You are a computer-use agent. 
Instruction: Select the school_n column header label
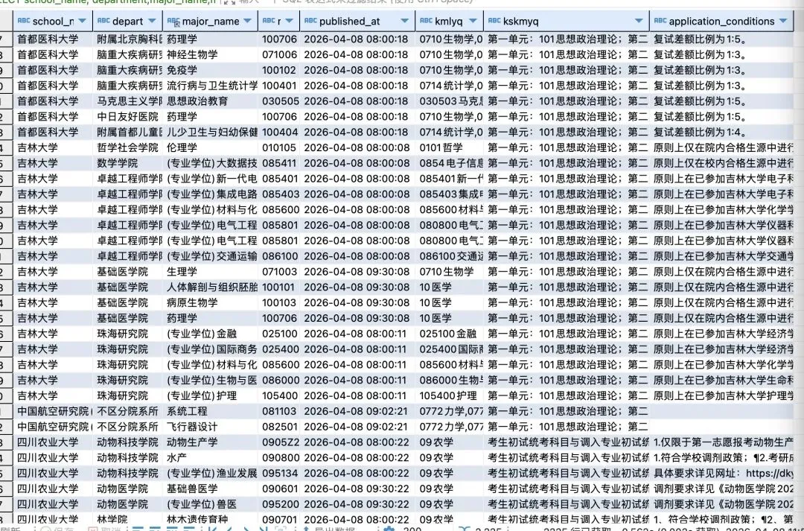[x=54, y=22]
